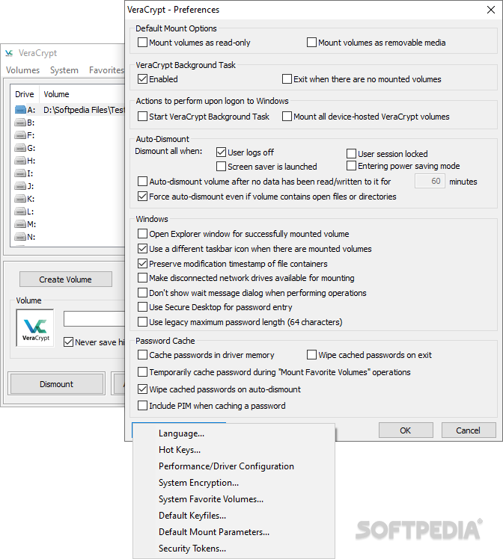Toggle User logs off checkbox

pyautogui.click(x=222, y=152)
